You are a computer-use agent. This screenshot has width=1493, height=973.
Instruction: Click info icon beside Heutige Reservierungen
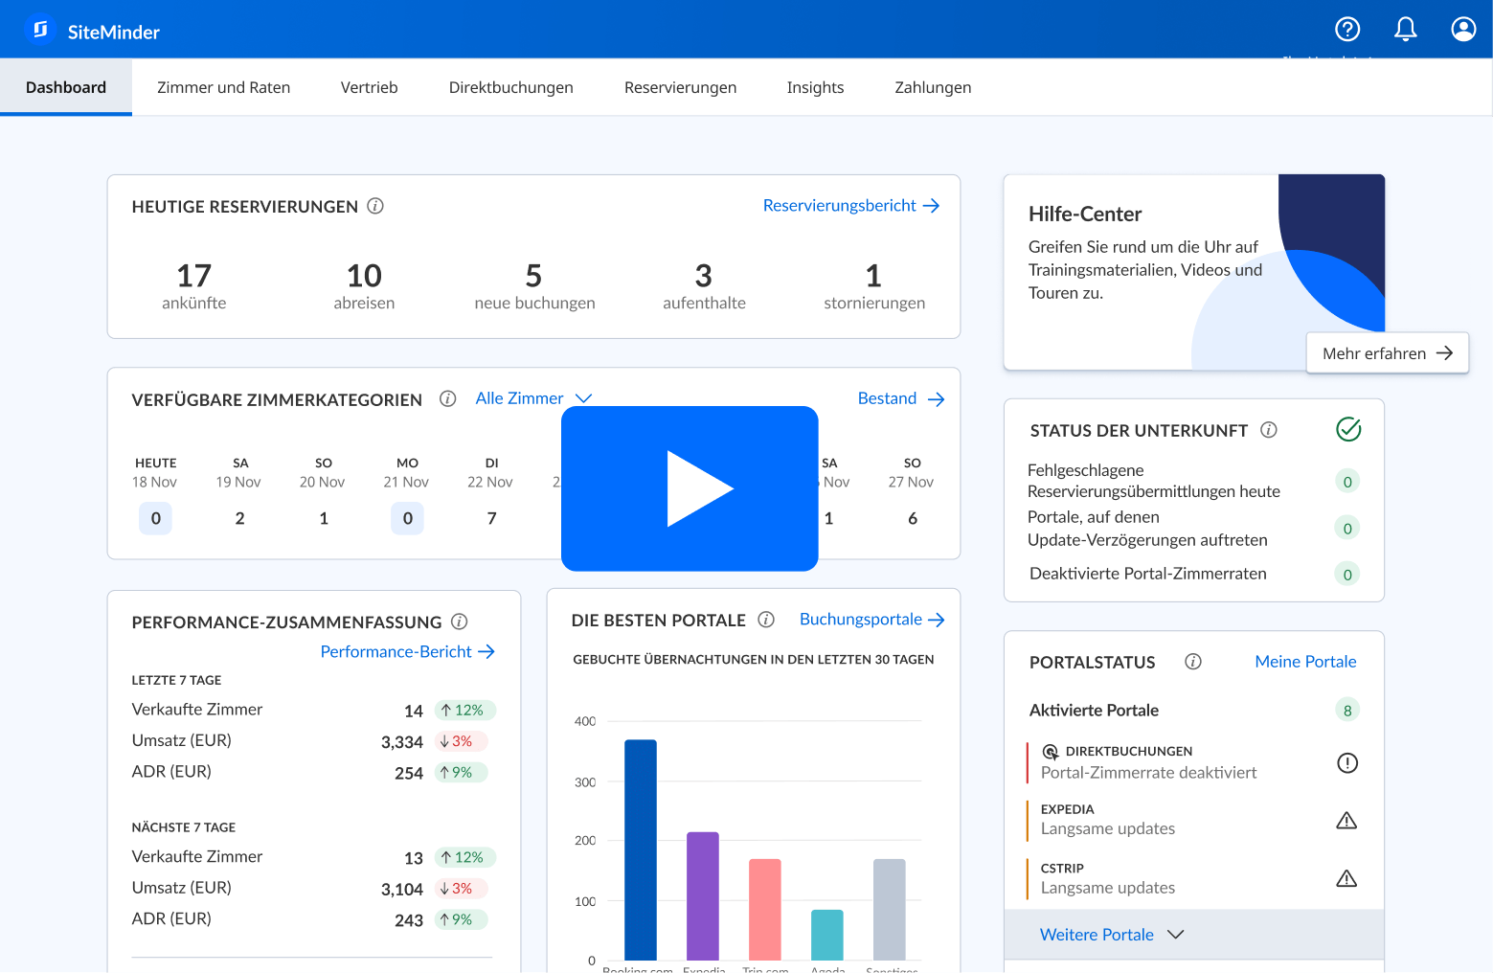click(x=375, y=206)
